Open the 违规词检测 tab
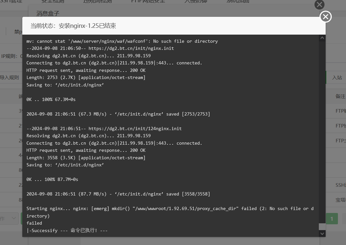Screen dimensions: 346x245 (98, 1)
